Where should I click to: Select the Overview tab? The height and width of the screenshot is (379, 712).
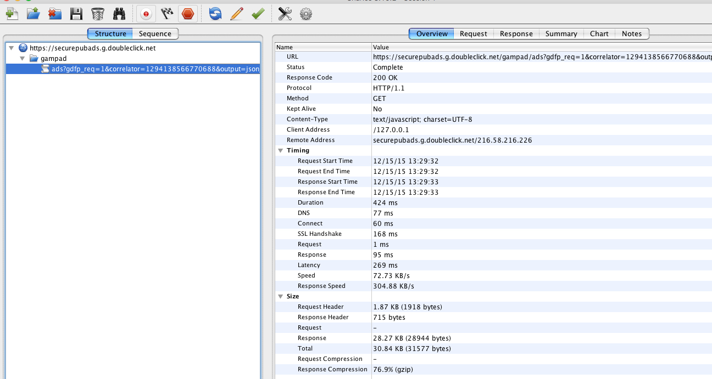coord(432,33)
